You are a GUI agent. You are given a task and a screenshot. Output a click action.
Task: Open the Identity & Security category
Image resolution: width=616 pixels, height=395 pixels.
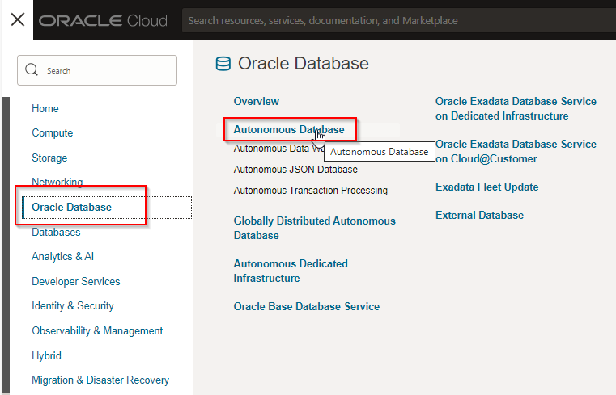pyautogui.click(x=73, y=305)
